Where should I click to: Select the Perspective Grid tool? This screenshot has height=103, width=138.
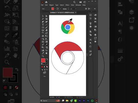click(47, 39)
